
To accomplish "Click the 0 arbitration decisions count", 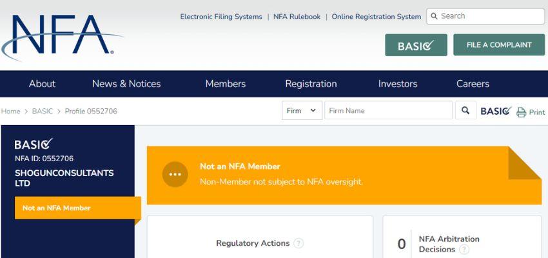I will pos(402,244).
